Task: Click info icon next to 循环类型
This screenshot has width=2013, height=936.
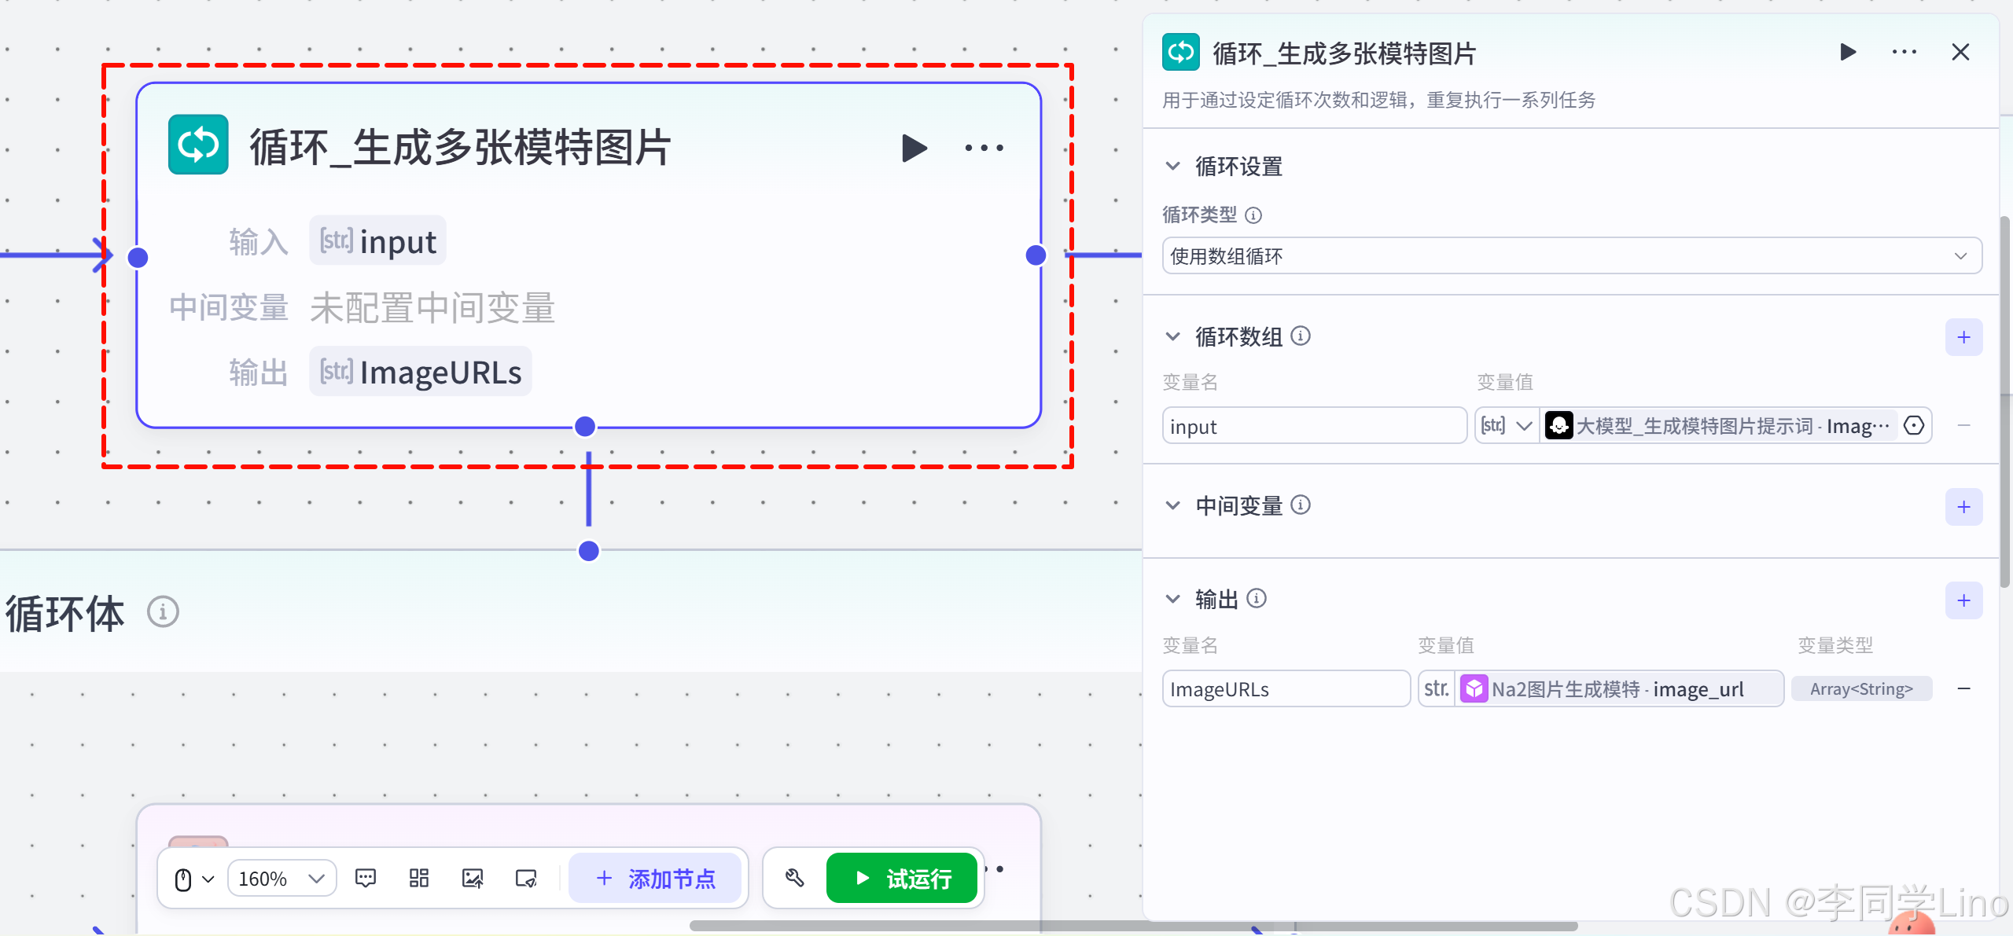Action: coord(1254,215)
